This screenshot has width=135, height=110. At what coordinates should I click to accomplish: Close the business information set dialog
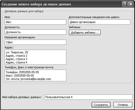point(131,4)
